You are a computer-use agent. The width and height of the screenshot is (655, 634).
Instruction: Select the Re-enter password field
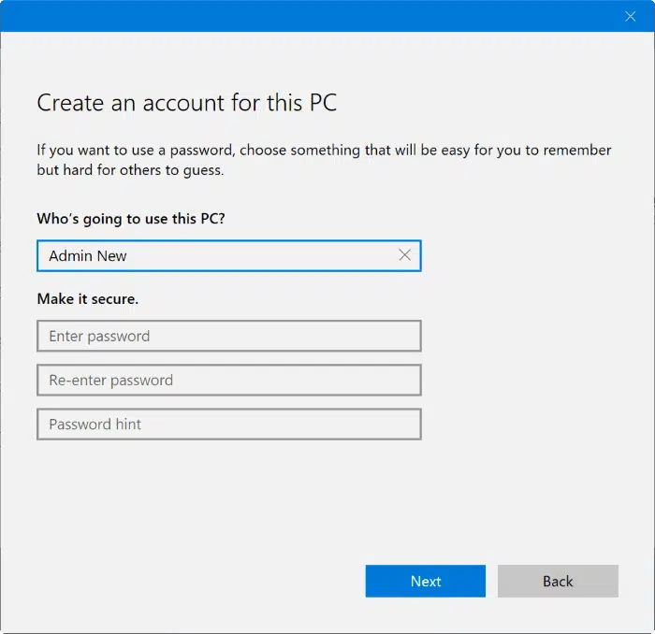point(228,381)
